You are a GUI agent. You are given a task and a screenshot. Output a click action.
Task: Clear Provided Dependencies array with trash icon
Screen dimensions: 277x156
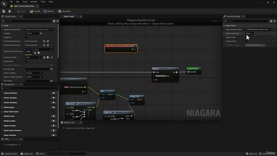click(x=48, y=41)
